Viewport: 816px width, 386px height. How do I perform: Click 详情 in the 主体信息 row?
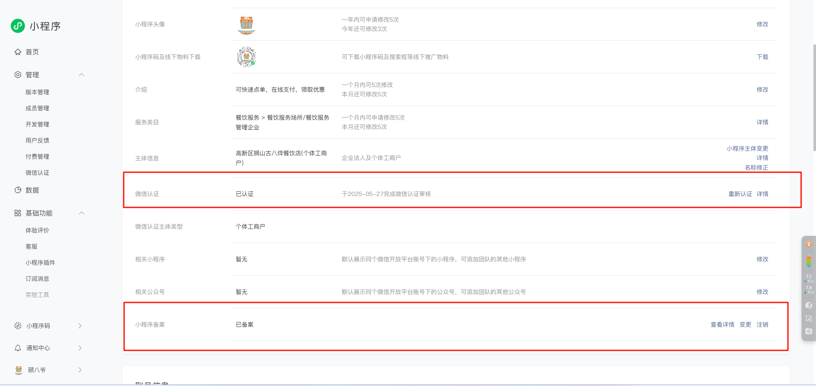[762, 158]
